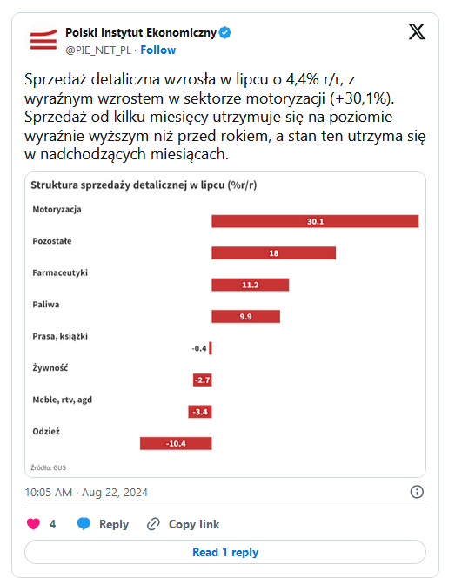Open the tweet info circle icon
The height and width of the screenshot is (585, 455).
coord(417,492)
